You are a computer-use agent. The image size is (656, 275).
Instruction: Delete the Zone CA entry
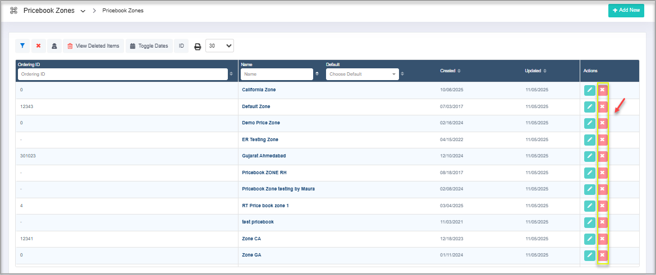click(x=603, y=239)
